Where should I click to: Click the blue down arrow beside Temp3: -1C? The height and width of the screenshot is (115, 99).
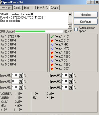52,44
